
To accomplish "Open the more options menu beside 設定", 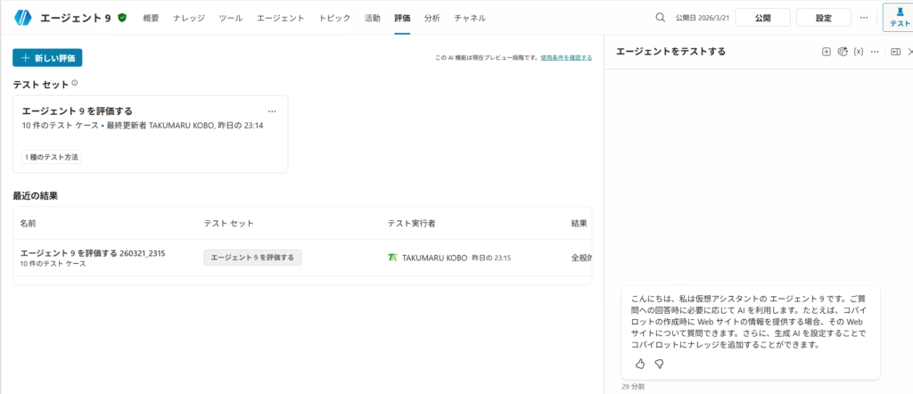I will pyautogui.click(x=863, y=18).
